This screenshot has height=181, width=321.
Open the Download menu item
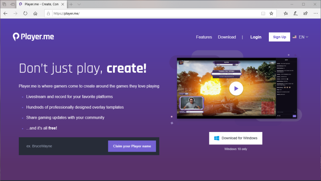point(227,37)
